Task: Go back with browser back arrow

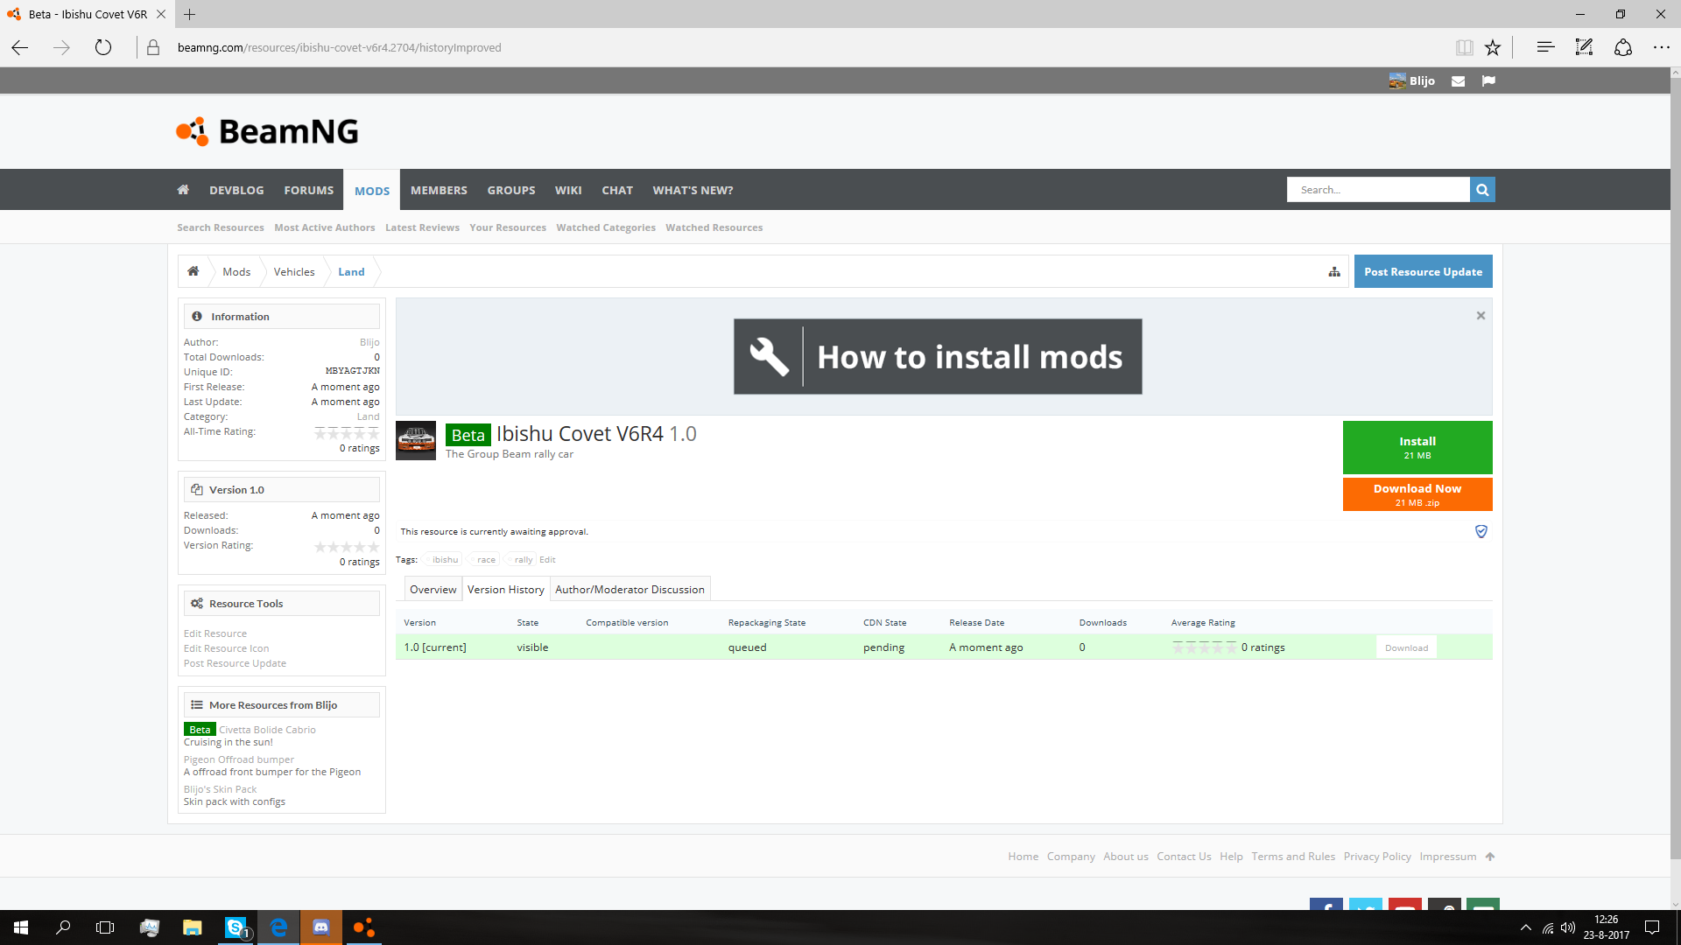Action: tap(20, 47)
